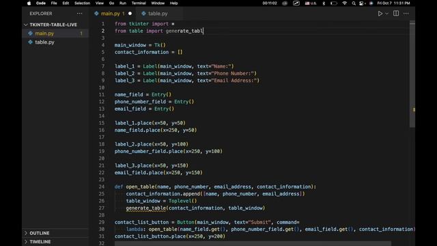Place cursor in 'def open_table' on line 24
The width and height of the screenshot is (437, 246).
[135, 187]
